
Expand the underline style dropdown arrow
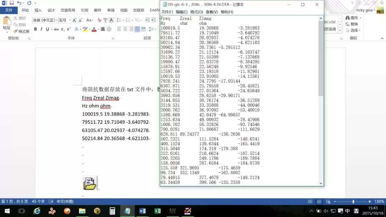52,29
